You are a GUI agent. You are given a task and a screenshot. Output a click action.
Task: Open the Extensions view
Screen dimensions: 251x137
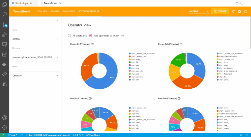pos(5,54)
